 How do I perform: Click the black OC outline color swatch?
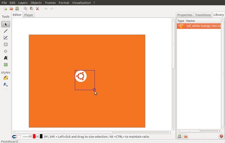pyautogui.click(x=41, y=136)
